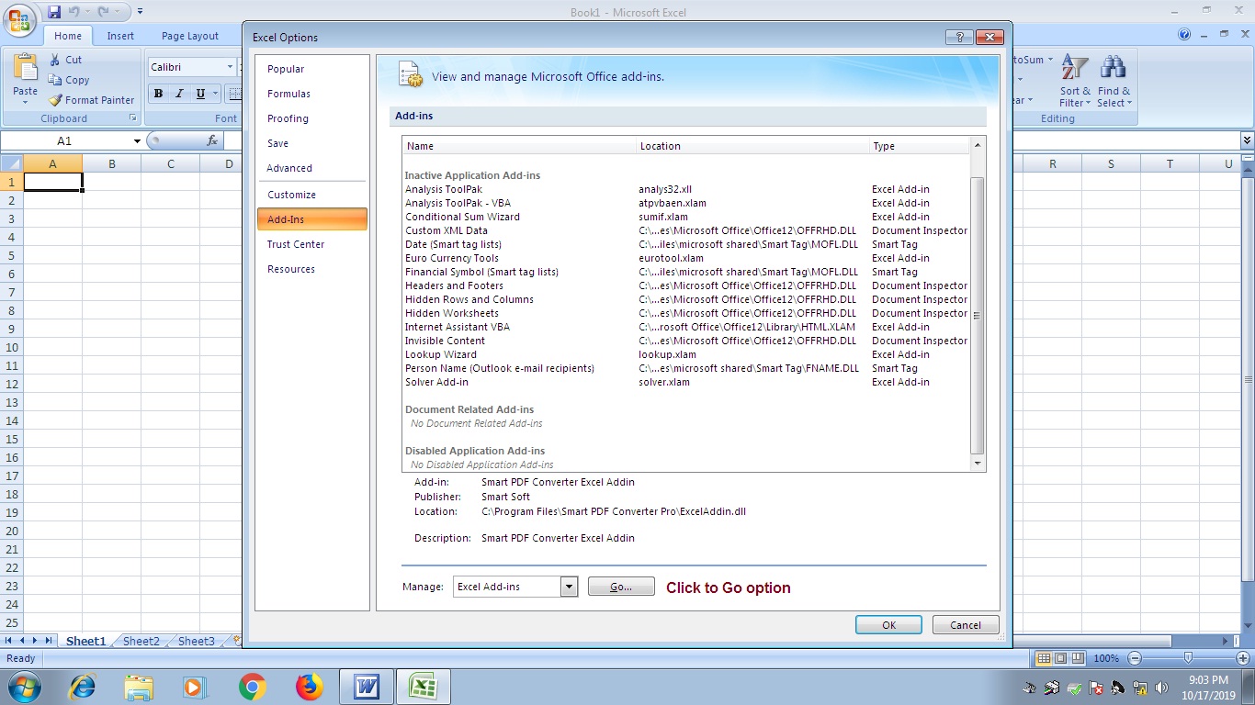Toggle Underline formatting
The image size is (1255, 705).
tap(200, 93)
